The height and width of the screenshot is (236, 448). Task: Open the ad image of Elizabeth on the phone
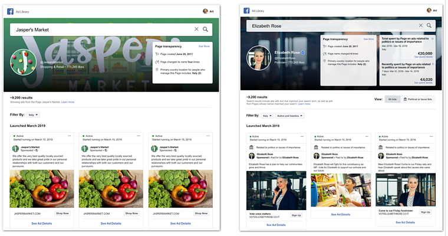(x=276, y=191)
